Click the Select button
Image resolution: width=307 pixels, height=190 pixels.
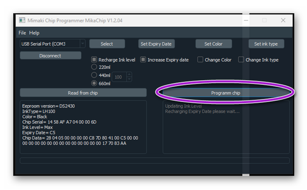tap(107, 44)
